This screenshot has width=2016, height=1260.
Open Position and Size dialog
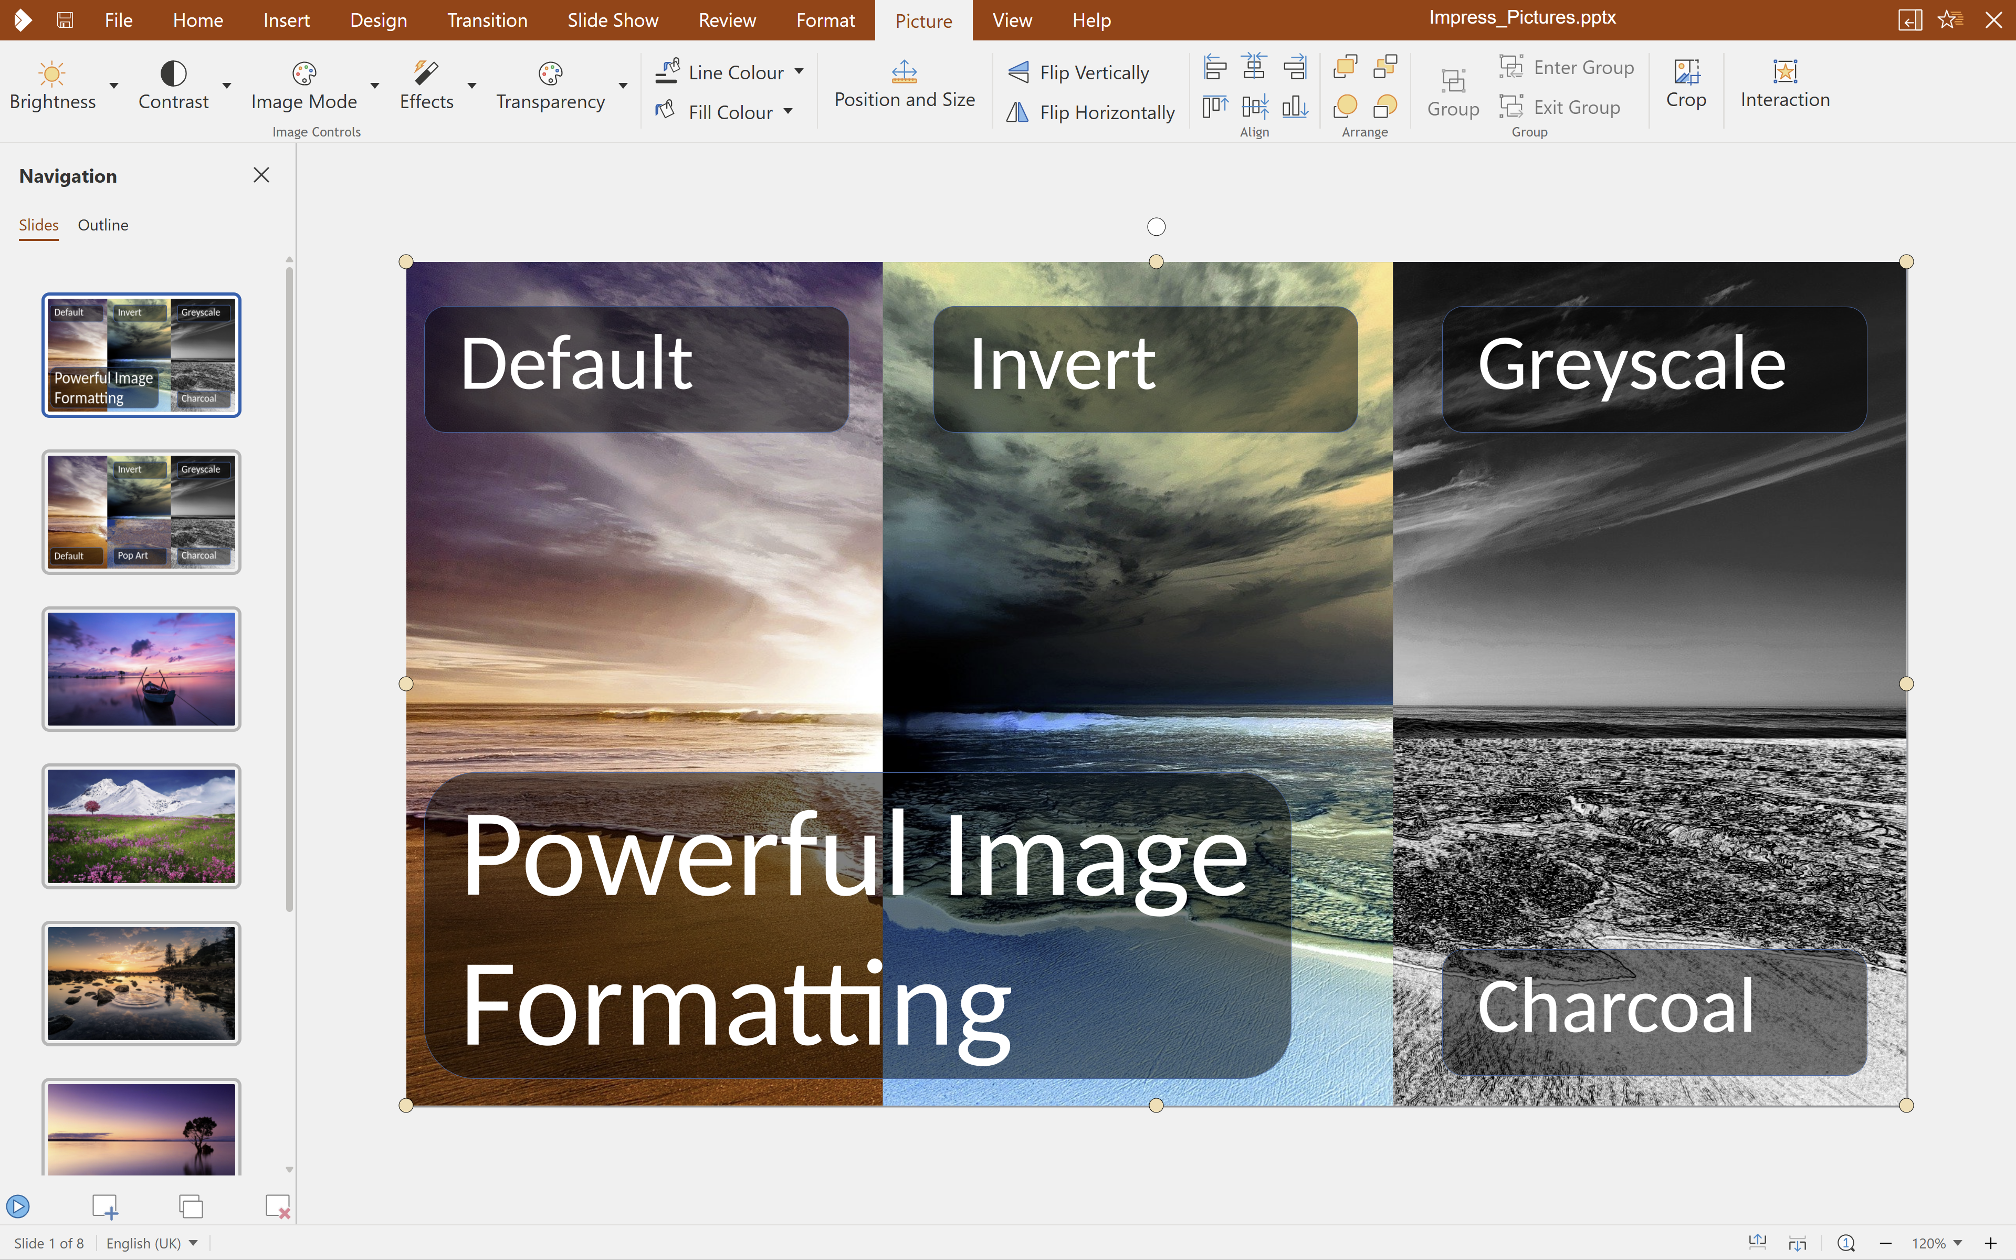905,84
